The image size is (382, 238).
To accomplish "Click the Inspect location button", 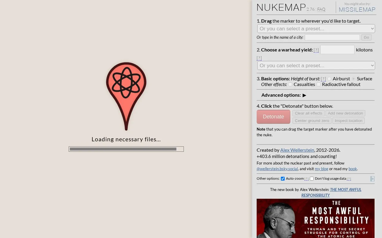I will coord(349,121).
